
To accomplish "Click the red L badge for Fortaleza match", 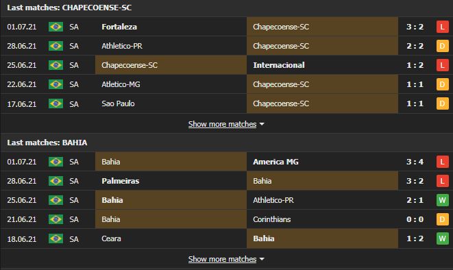I will 442,27.
